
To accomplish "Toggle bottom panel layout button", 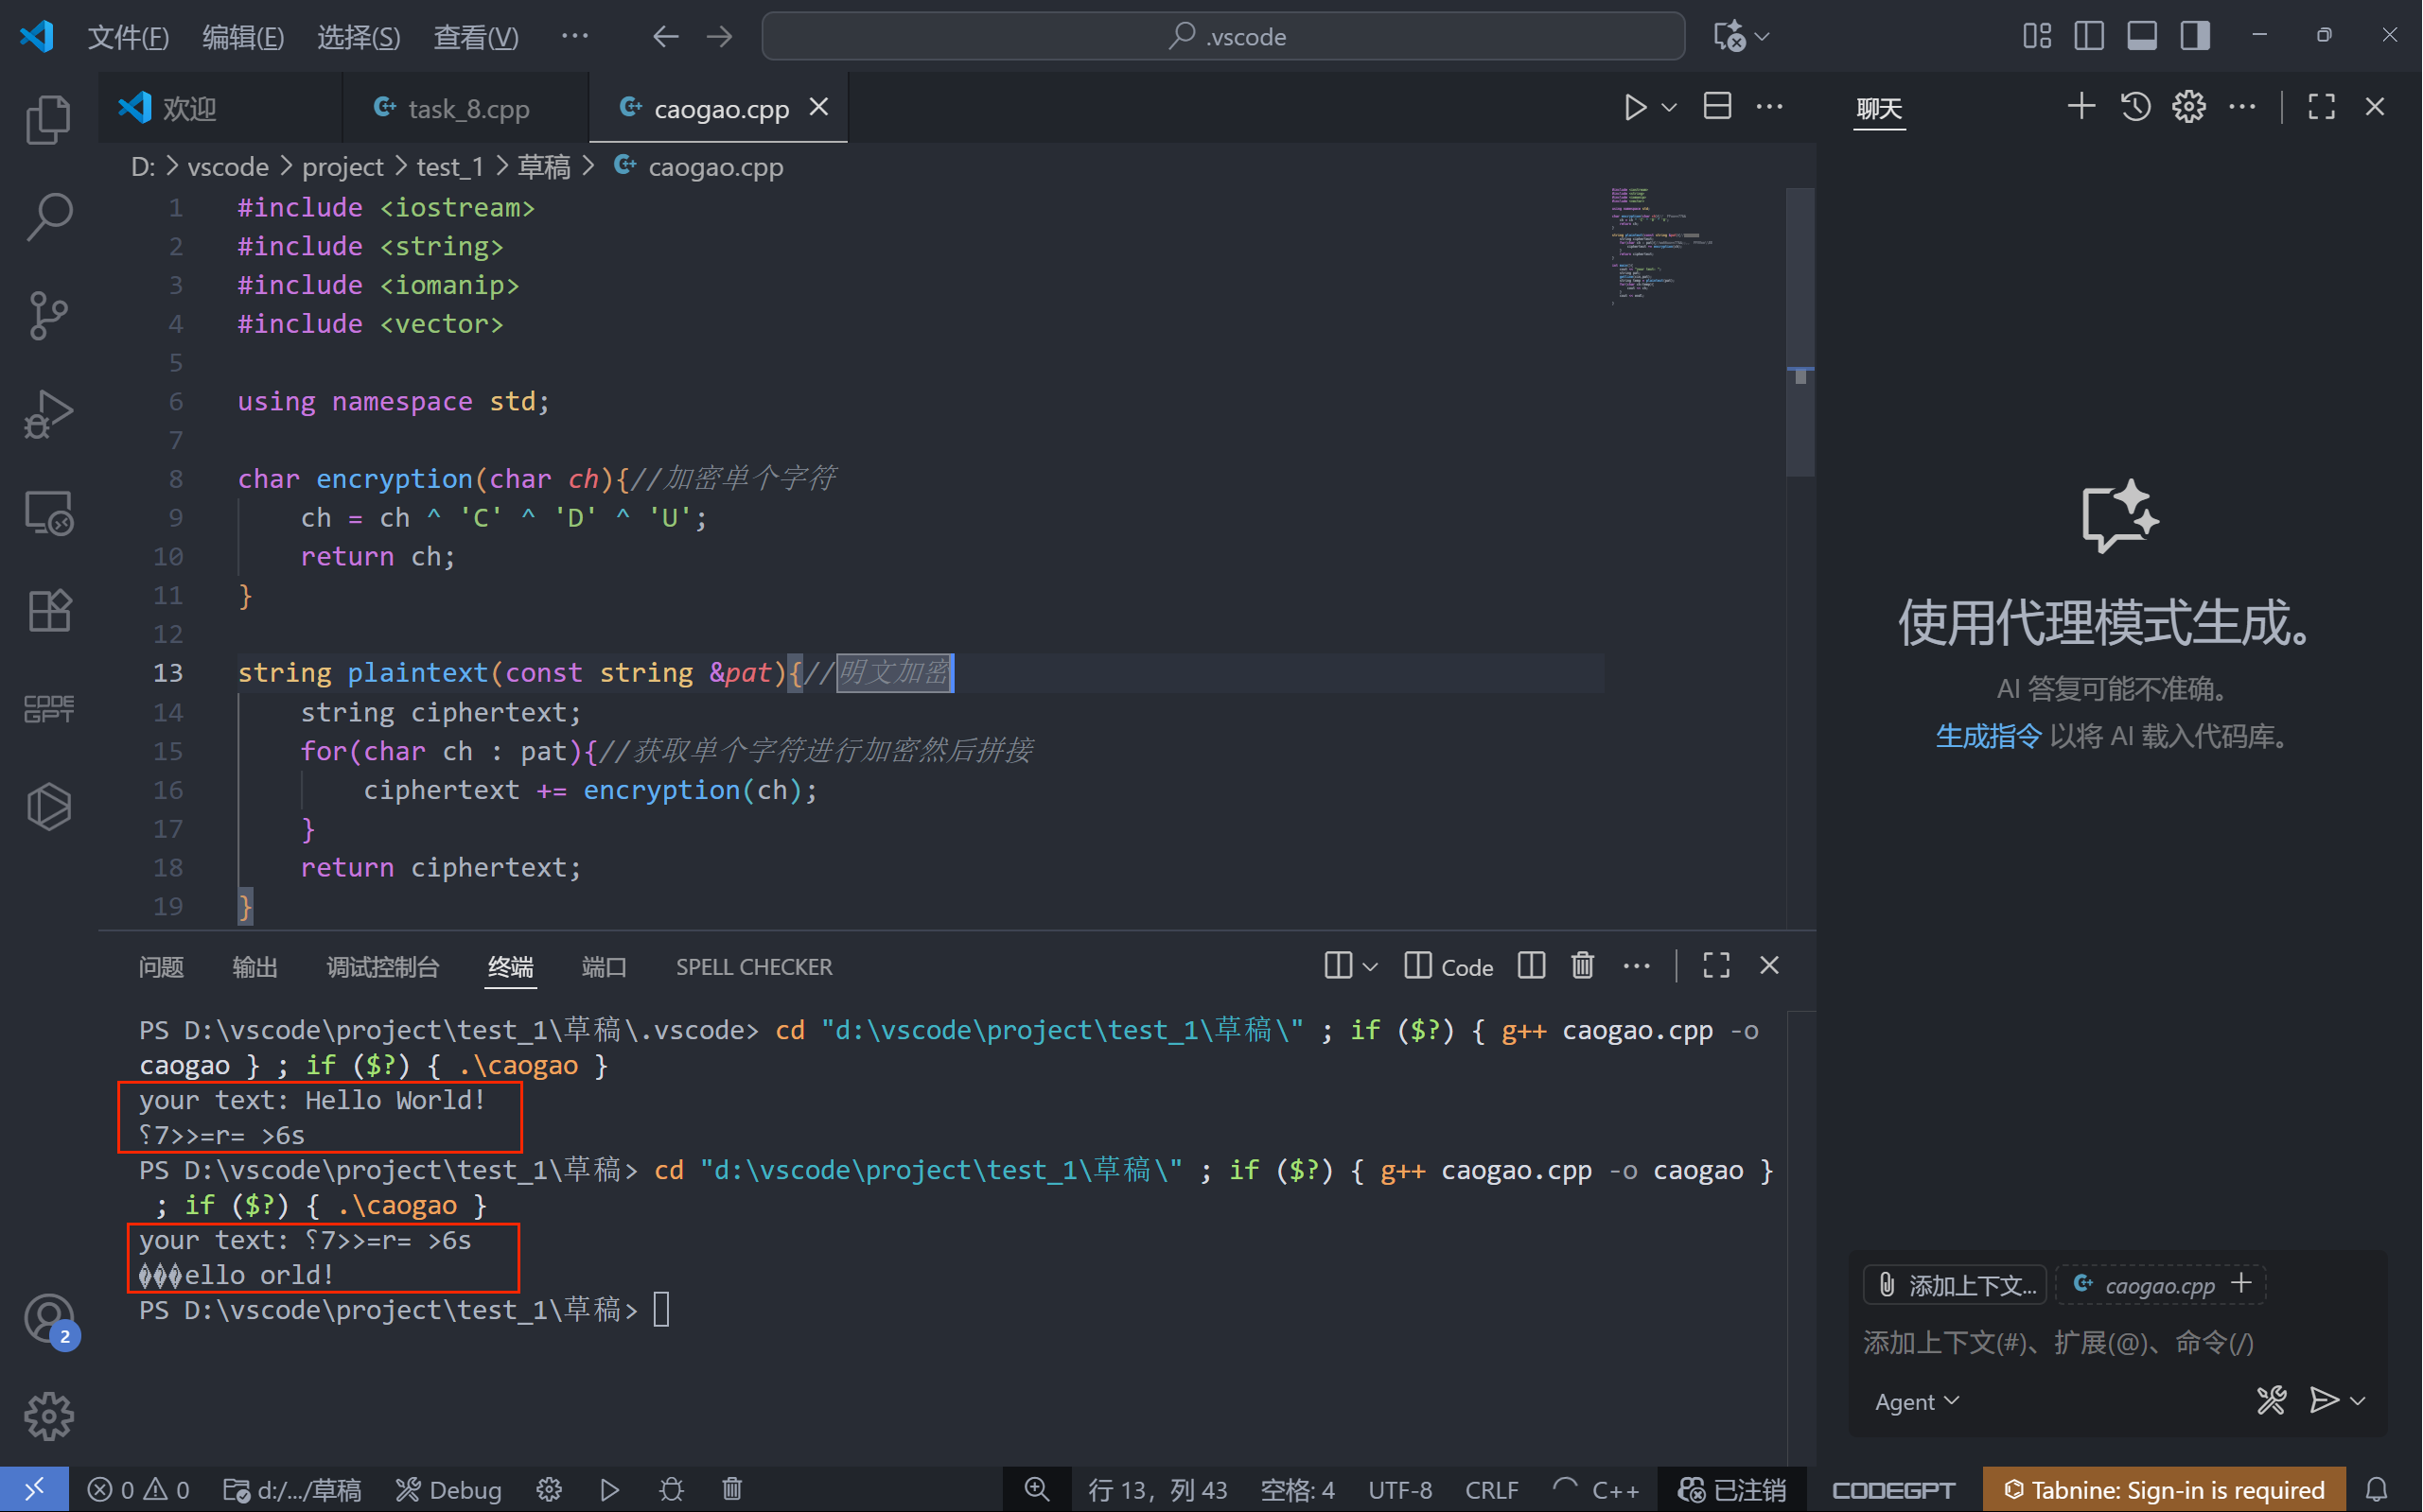I will [2141, 36].
